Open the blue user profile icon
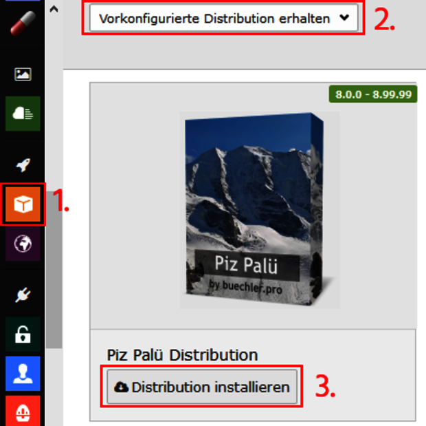 coord(23,374)
